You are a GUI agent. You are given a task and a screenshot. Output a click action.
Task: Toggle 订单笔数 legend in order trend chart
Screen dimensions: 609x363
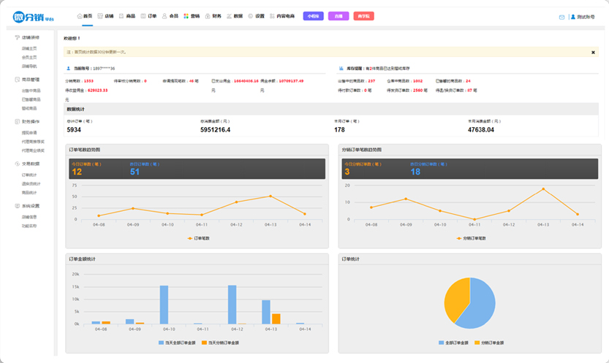[x=197, y=238]
